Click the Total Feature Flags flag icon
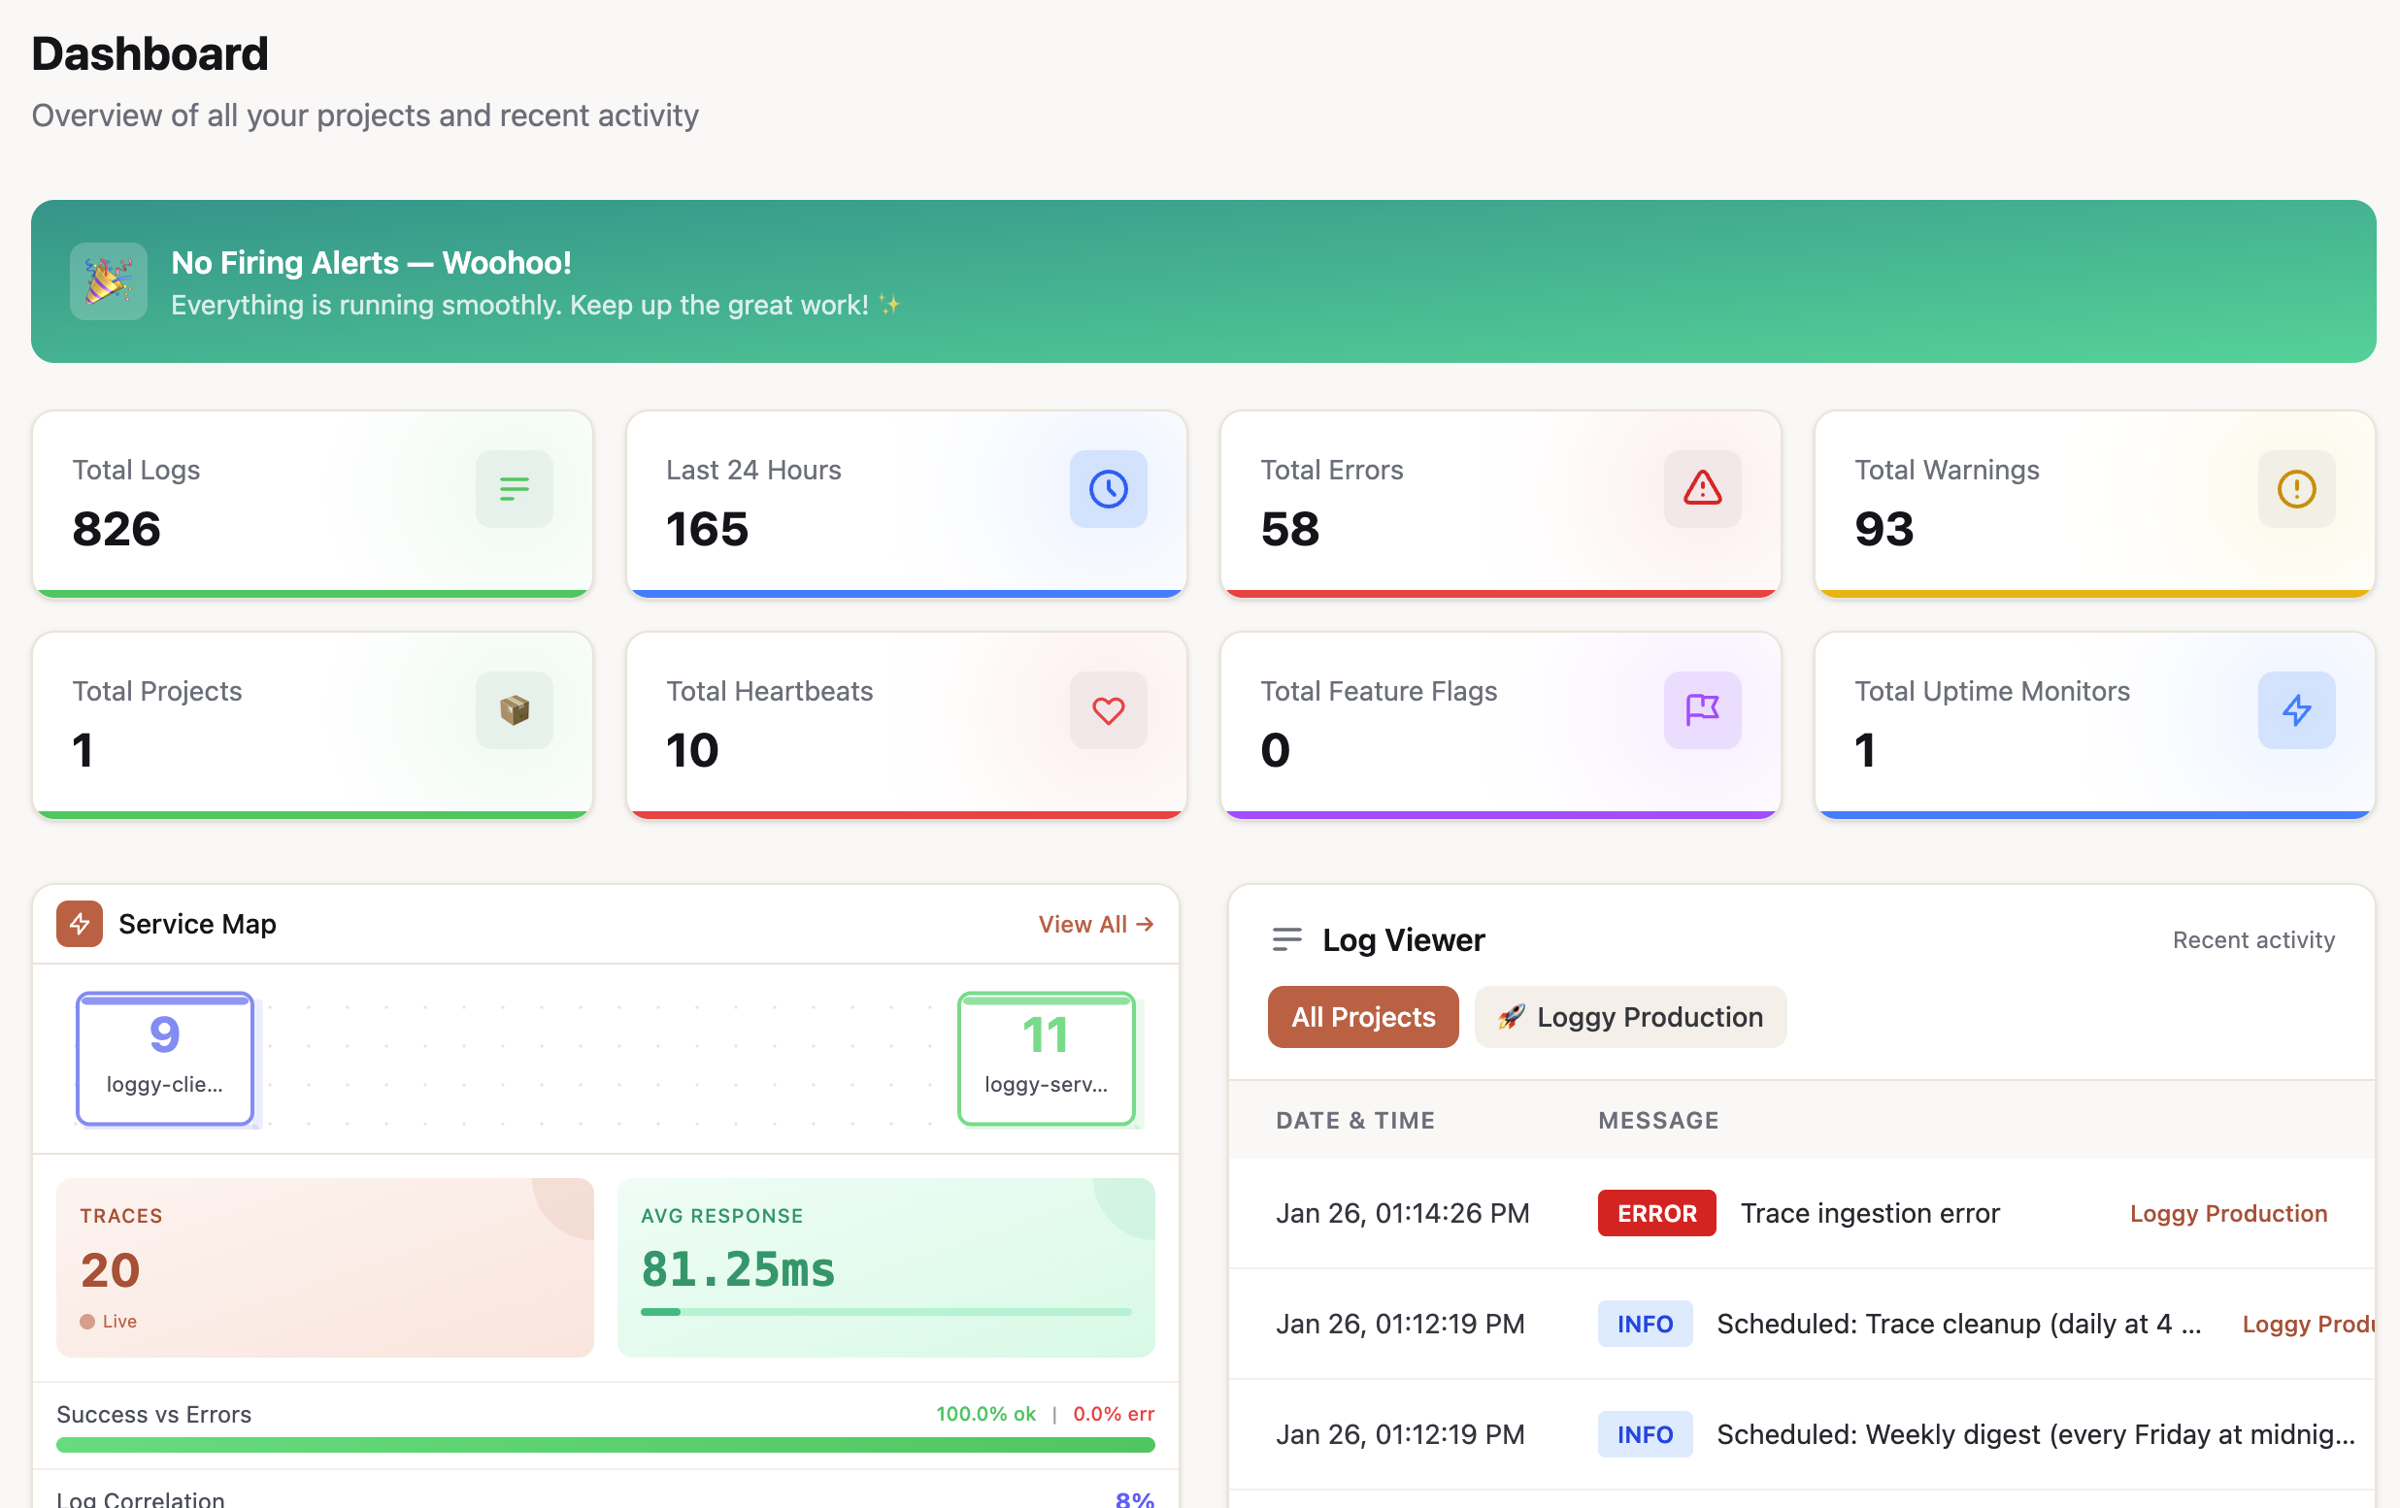Viewport: 2400px width, 1508px height. pos(1701,710)
